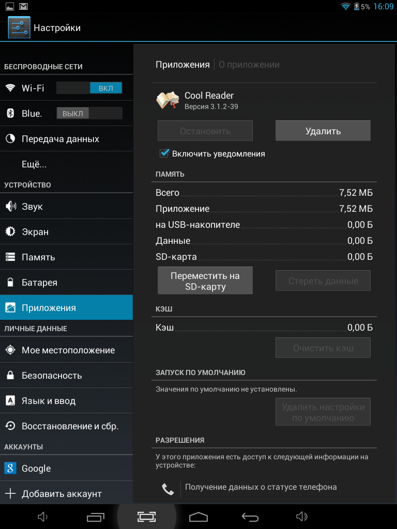Tap the screenshot capture icon
The width and height of the screenshot is (397, 529).
coord(147,517)
